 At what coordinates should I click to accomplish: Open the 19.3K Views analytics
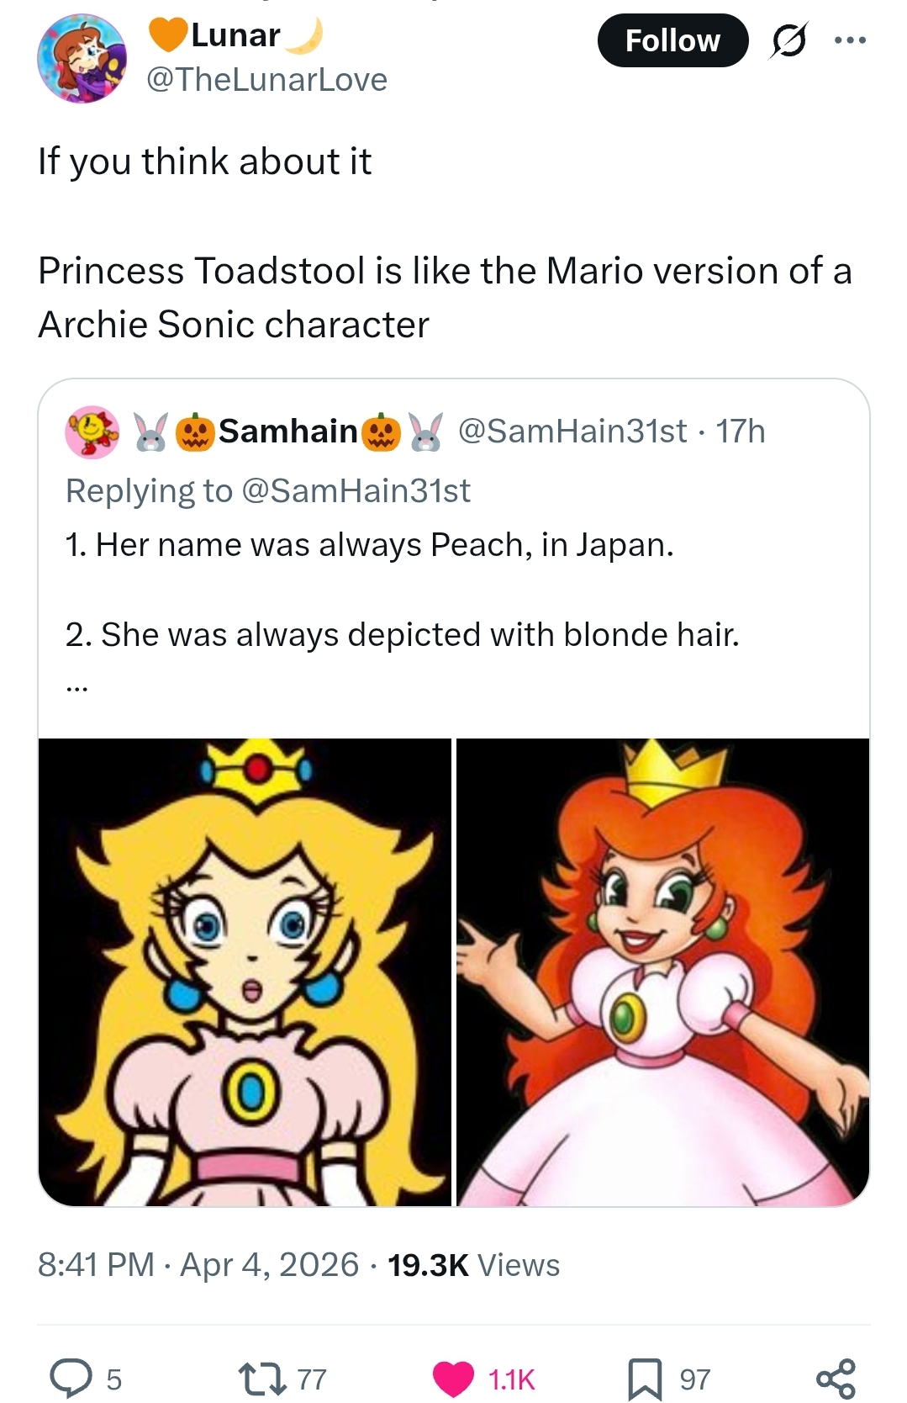tap(473, 1265)
